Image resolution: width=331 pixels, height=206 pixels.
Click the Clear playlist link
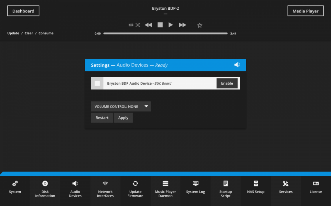click(29, 33)
